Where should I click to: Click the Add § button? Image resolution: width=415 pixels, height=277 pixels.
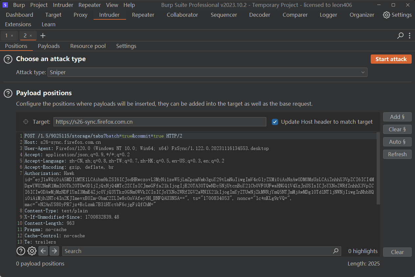point(397,117)
